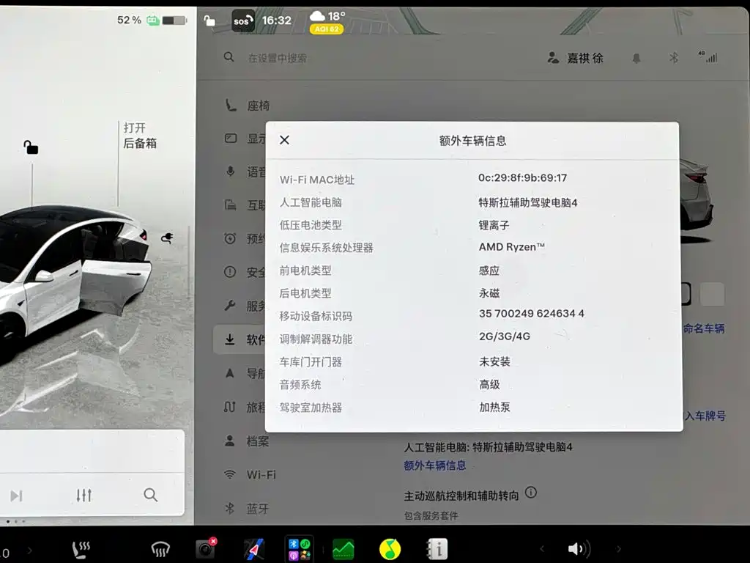Open the 蓝牙 settings menu

pos(247,509)
